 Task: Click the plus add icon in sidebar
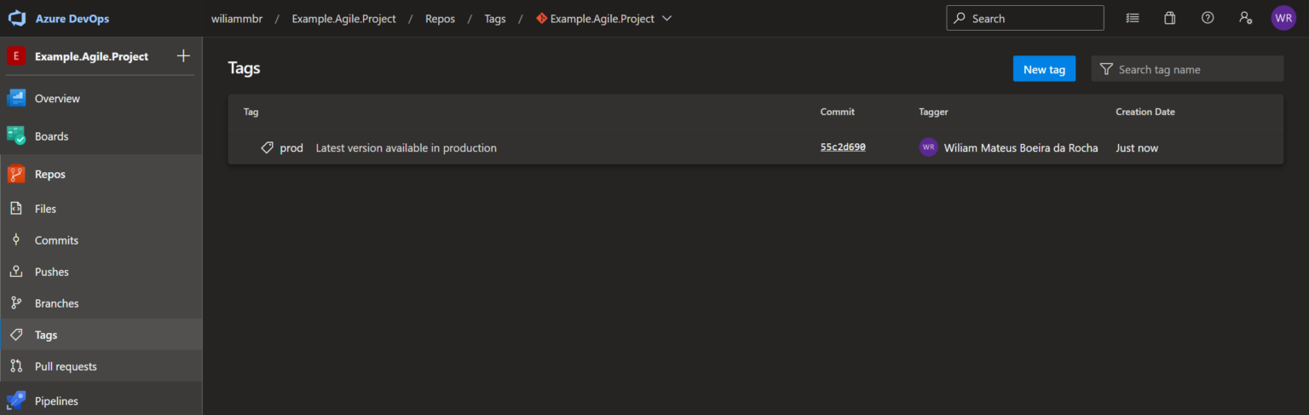pos(182,56)
